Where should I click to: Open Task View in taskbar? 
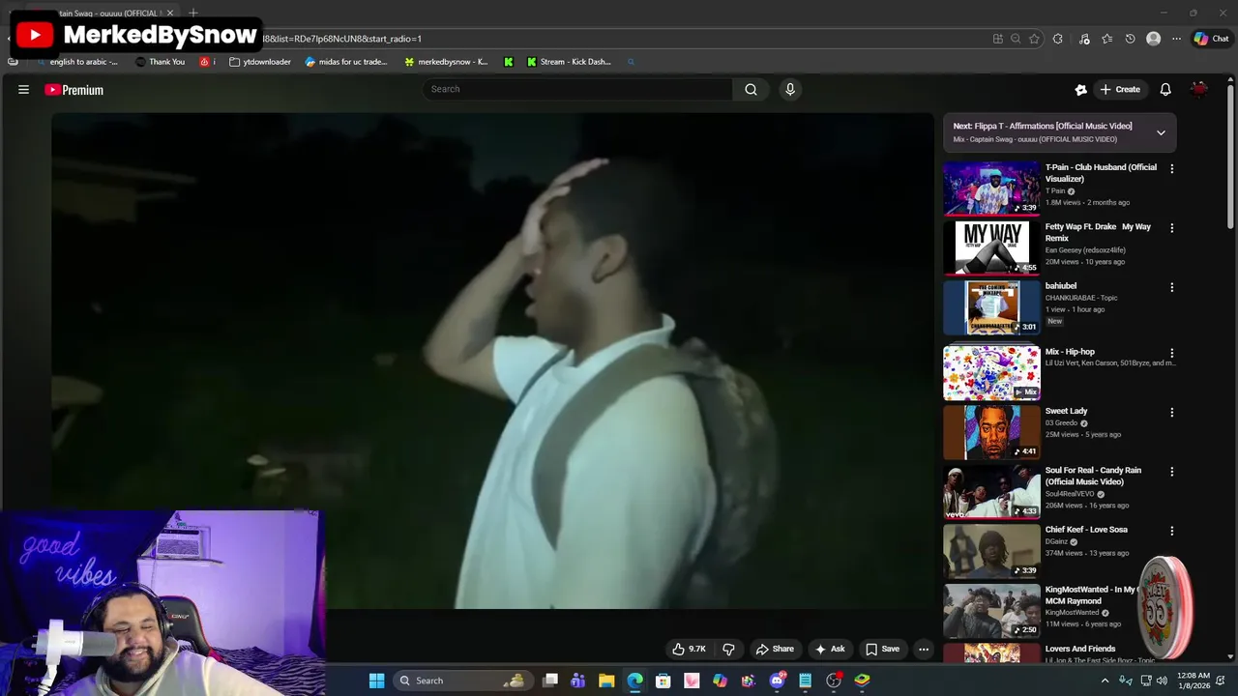click(x=550, y=681)
